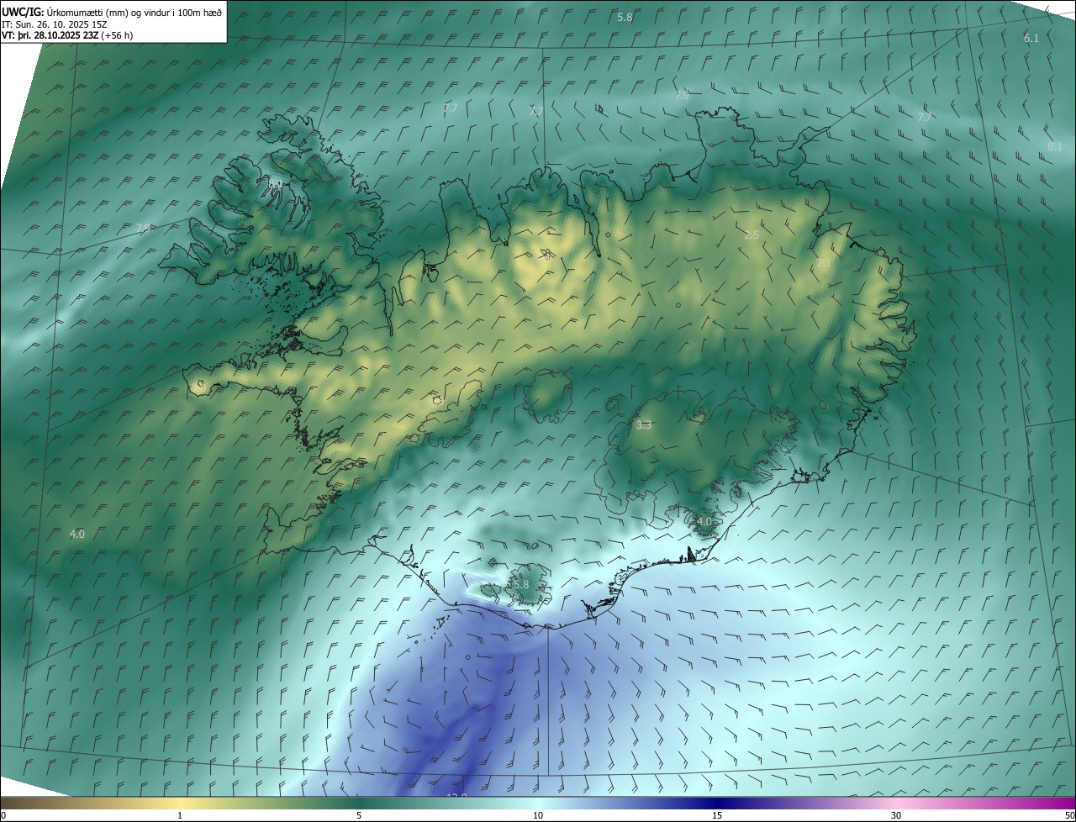Click the 30 tick label on the color scale
This screenshot has width=1076, height=822.
896,815
